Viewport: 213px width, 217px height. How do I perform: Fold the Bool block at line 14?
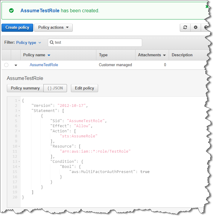19,167
